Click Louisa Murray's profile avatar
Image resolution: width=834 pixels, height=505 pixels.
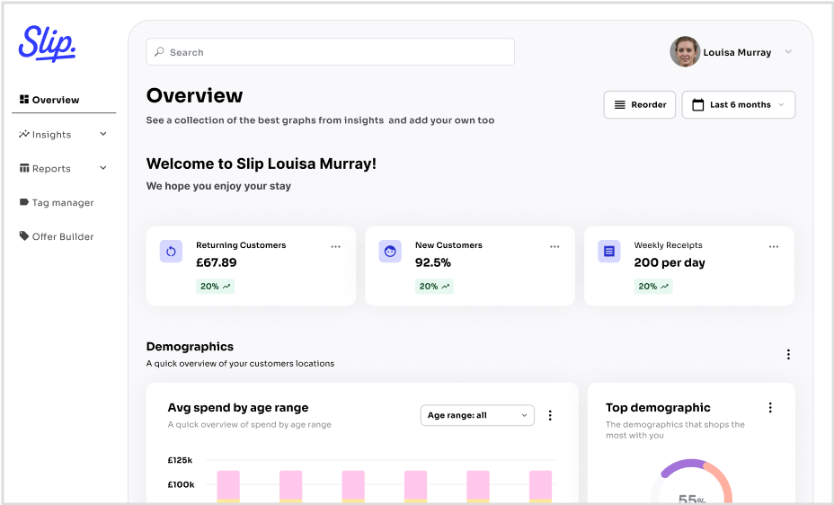coord(685,52)
